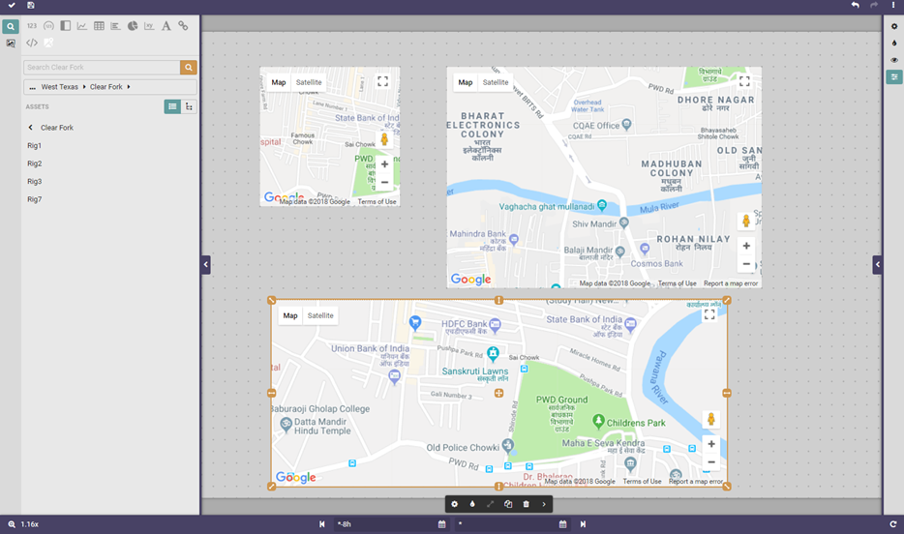Open the droplet format option in the floating toolbar

pyautogui.click(x=472, y=504)
